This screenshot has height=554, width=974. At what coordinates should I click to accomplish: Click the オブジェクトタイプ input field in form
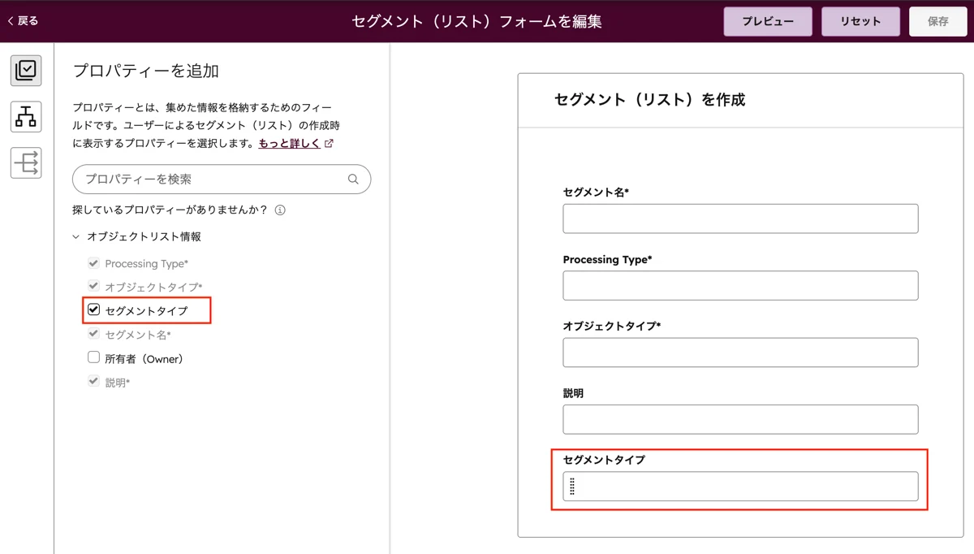739,353
